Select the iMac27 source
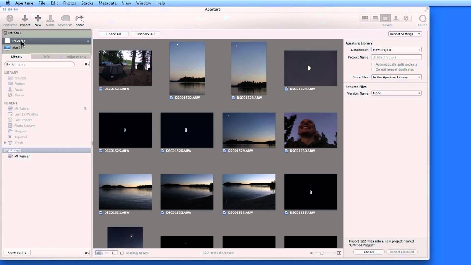 [46, 47]
